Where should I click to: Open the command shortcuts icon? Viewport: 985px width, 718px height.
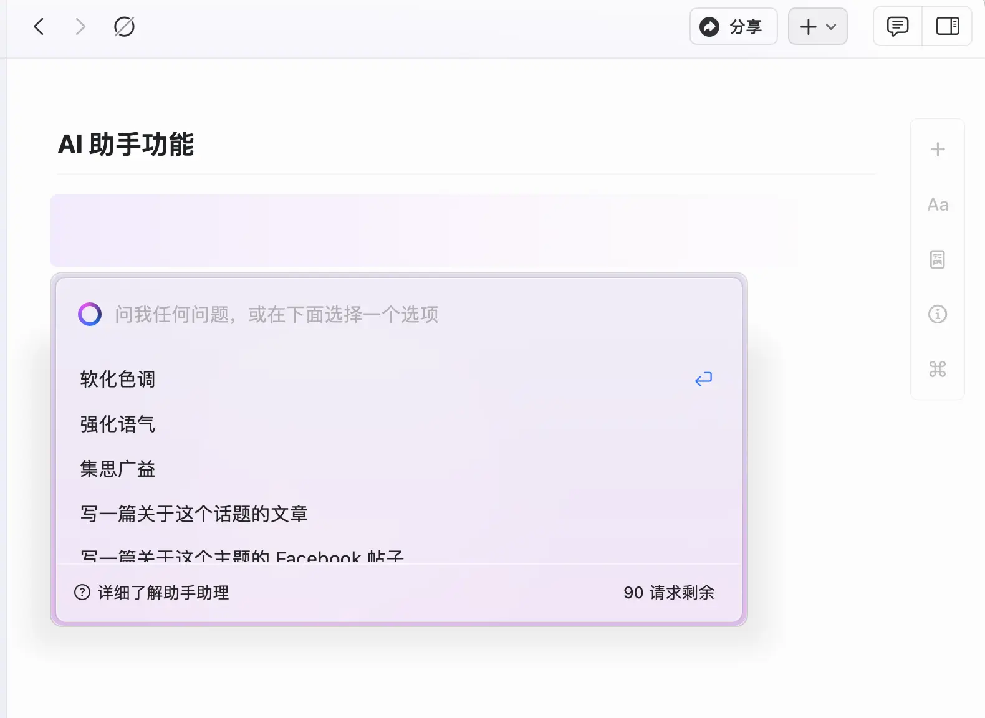pyautogui.click(x=938, y=369)
